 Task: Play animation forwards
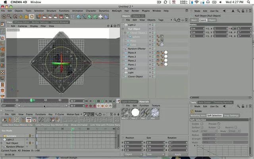102,101
